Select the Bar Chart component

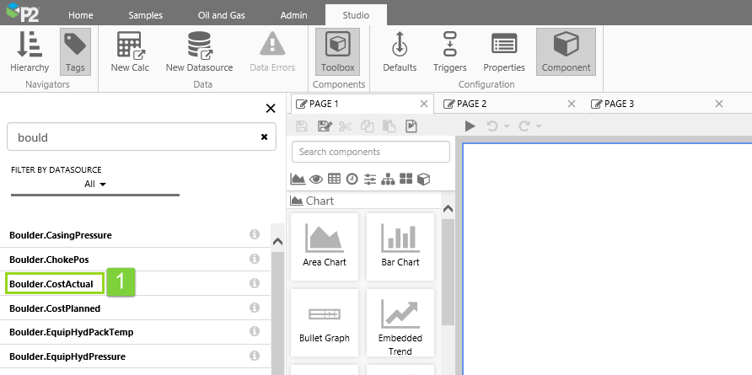(x=400, y=246)
